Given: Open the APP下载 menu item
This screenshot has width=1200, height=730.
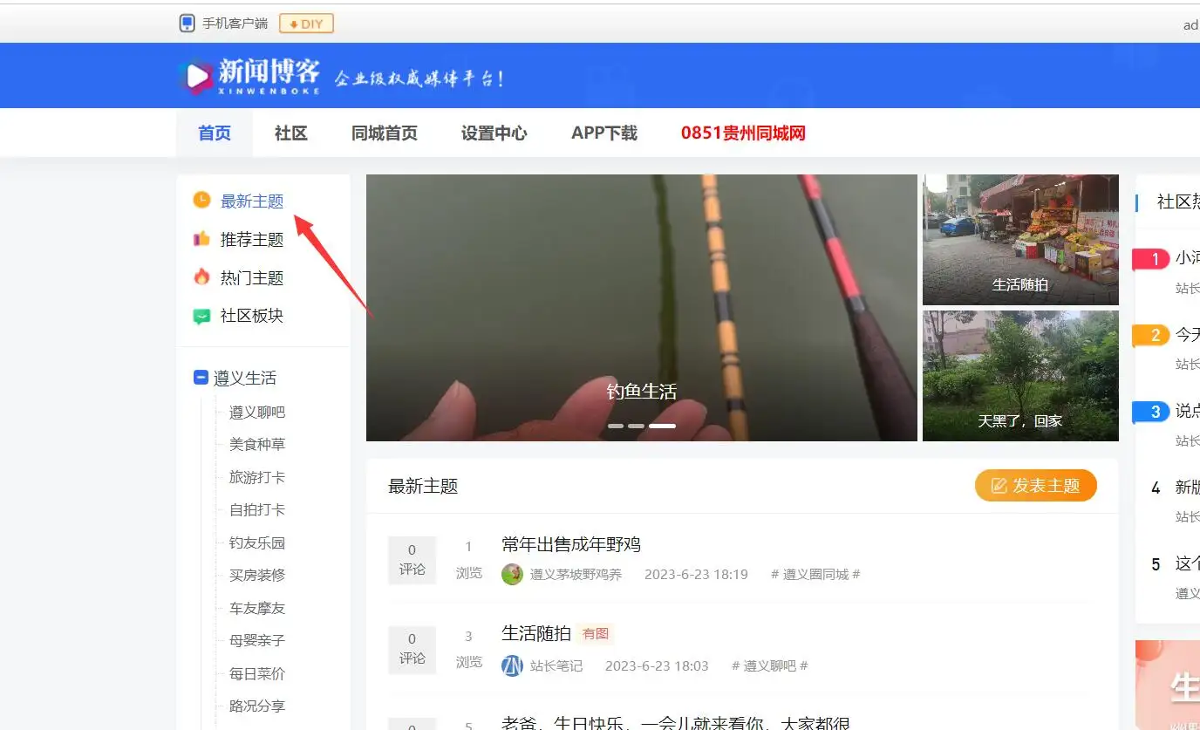Looking at the screenshot, I should click(604, 133).
